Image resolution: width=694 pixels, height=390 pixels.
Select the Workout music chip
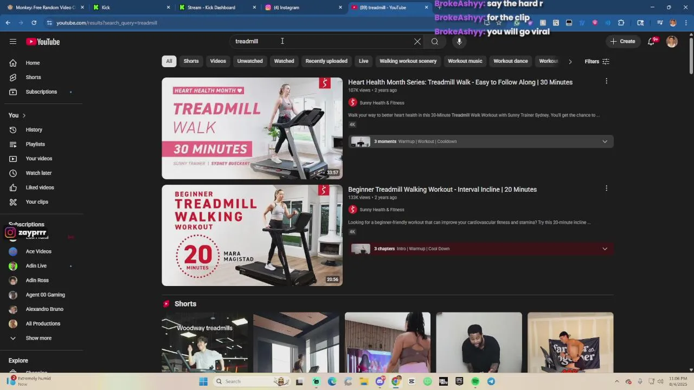tap(465, 61)
